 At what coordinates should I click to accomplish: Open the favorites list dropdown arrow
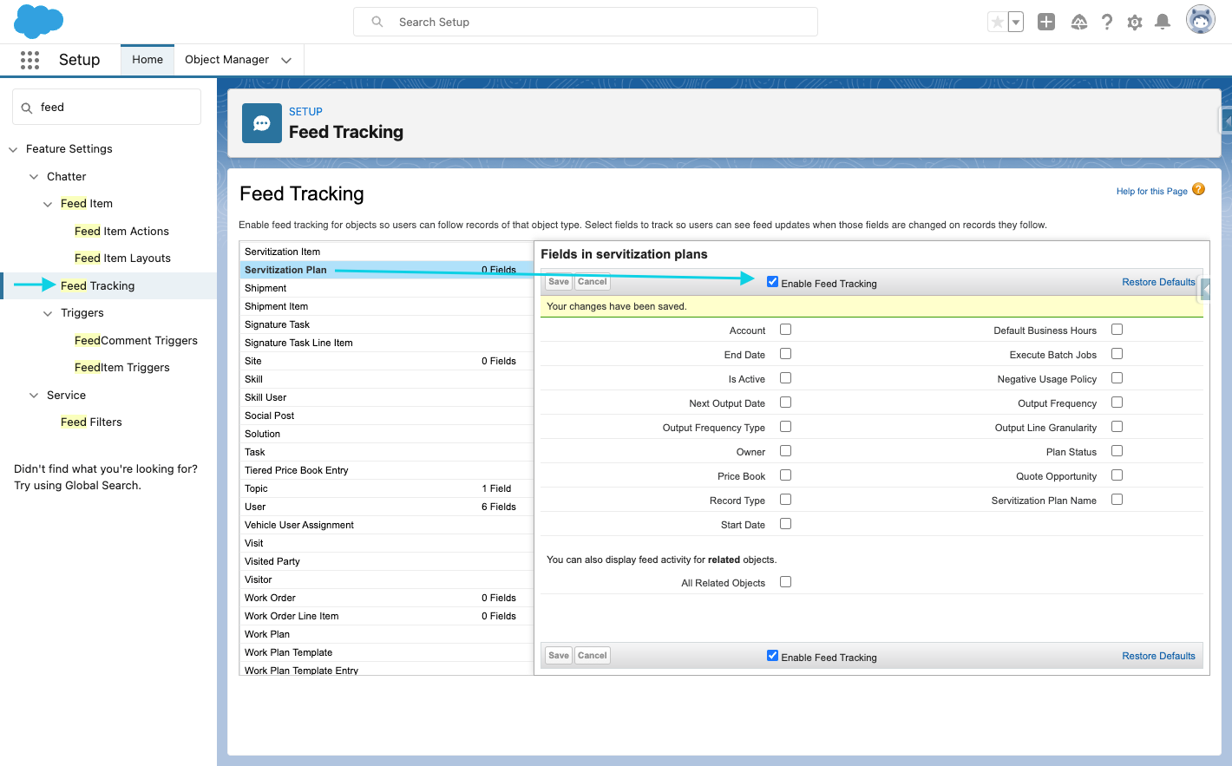(1015, 22)
